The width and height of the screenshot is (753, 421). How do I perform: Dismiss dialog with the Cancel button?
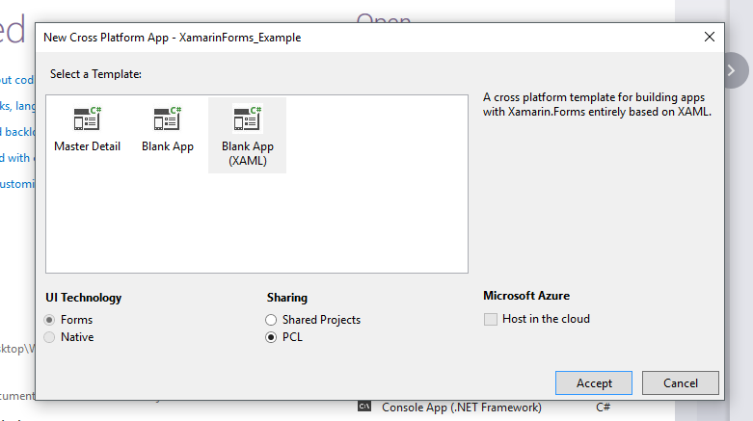click(x=681, y=383)
